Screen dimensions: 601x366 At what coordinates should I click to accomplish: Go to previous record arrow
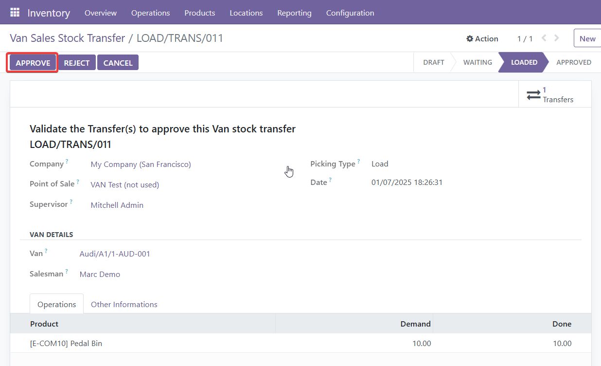tap(544, 38)
